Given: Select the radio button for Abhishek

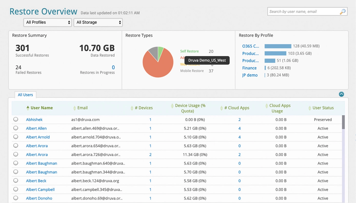Looking at the screenshot, I should click(16, 119).
